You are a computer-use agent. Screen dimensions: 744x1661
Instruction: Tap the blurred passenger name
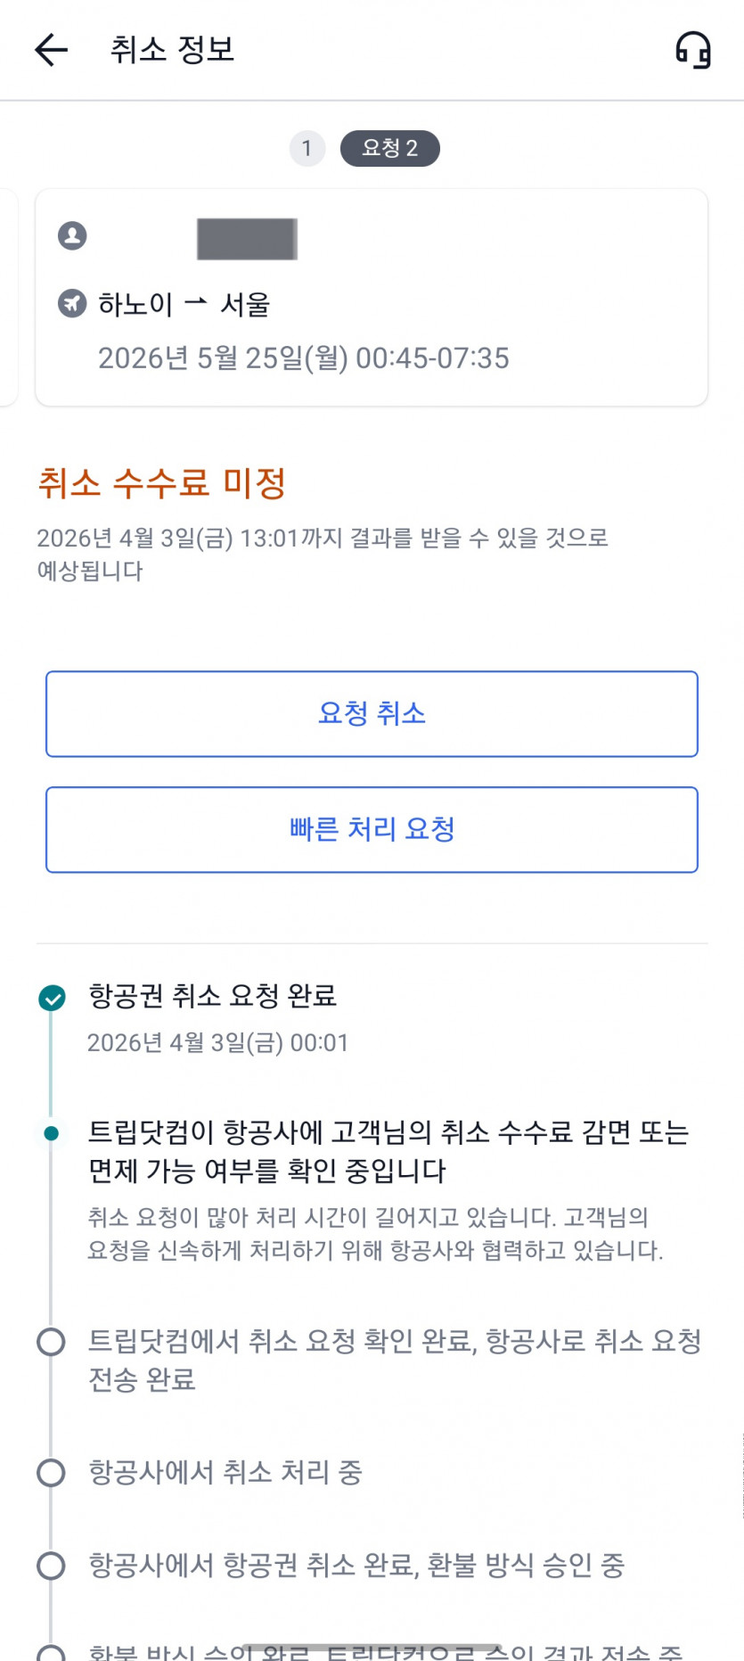pyautogui.click(x=247, y=239)
